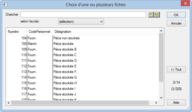The width and height of the screenshot is (192, 112).
Task: Sort by the CodePersonnel column header
Action: 40,32
